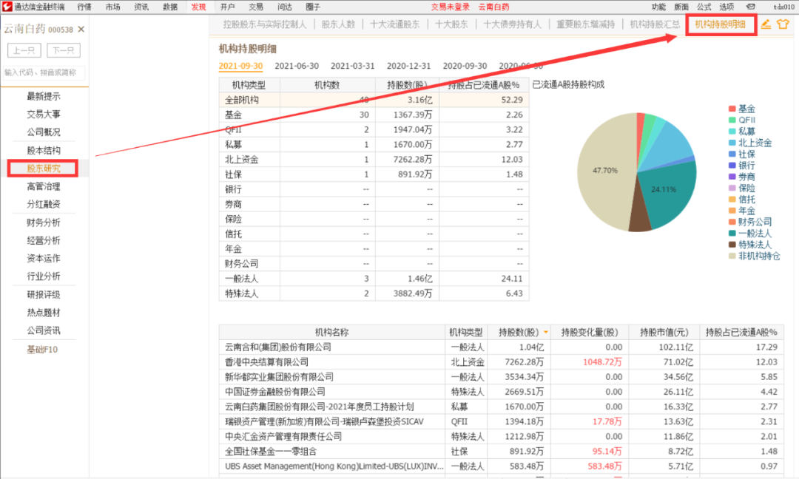Open the orange shirt skin icon

(783, 24)
